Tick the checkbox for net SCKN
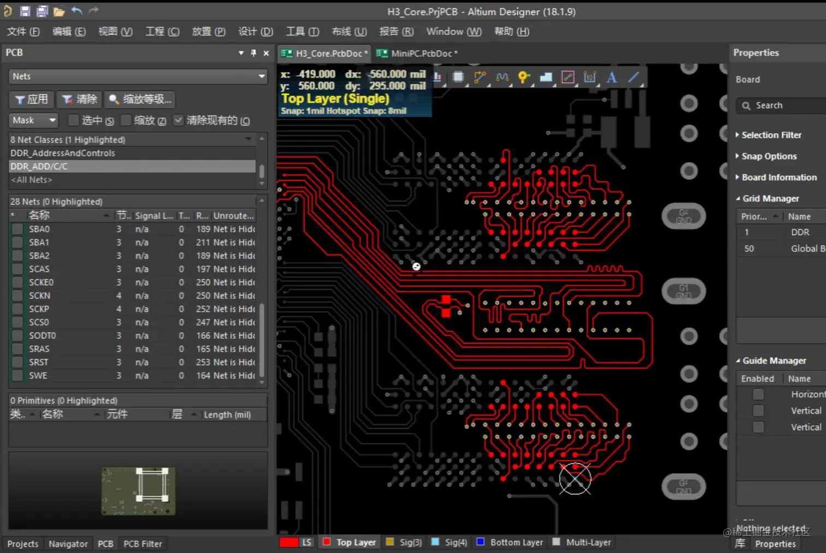Screen dimensions: 826x553 17,296
